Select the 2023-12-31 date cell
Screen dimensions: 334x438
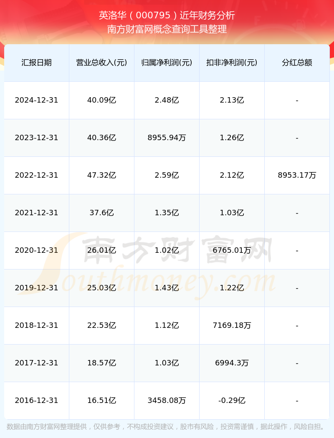point(37,138)
